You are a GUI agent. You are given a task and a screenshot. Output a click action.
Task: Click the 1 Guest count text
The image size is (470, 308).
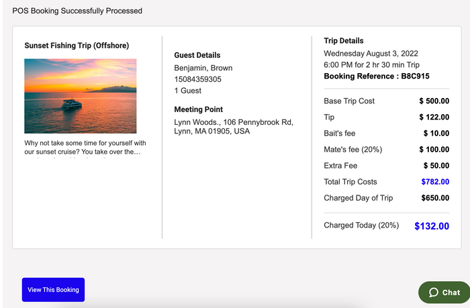187,91
